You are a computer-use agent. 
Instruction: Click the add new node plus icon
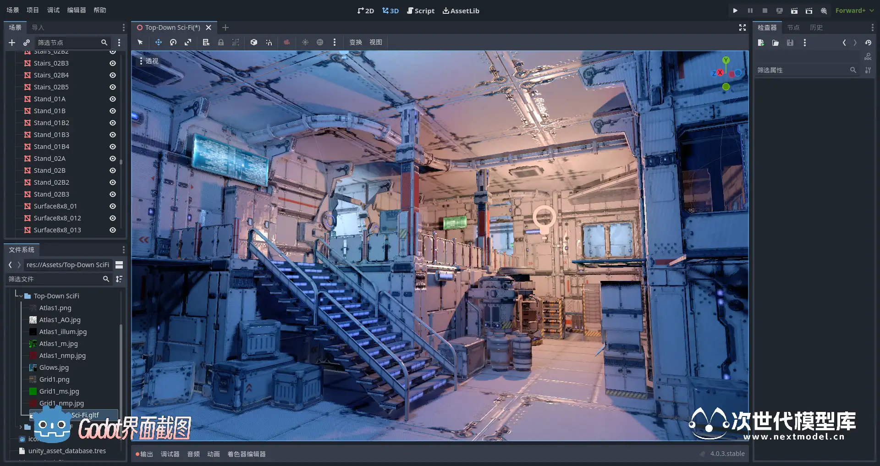point(12,43)
